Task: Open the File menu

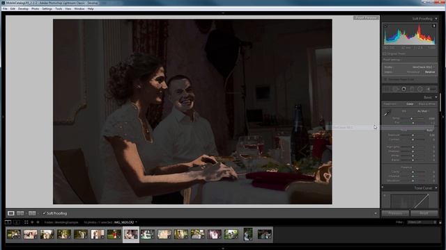Action: [x=5, y=9]
